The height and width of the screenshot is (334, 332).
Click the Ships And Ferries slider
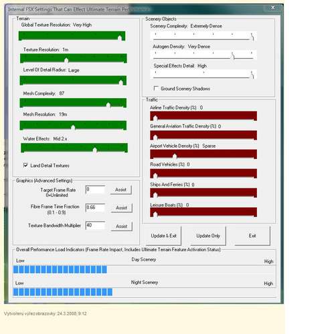click(x=203, y=193)
